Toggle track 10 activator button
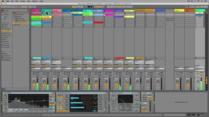209x117 pixels. pos(127,85)
